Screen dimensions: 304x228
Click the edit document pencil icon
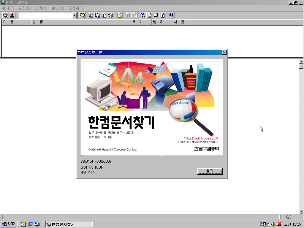120,15
